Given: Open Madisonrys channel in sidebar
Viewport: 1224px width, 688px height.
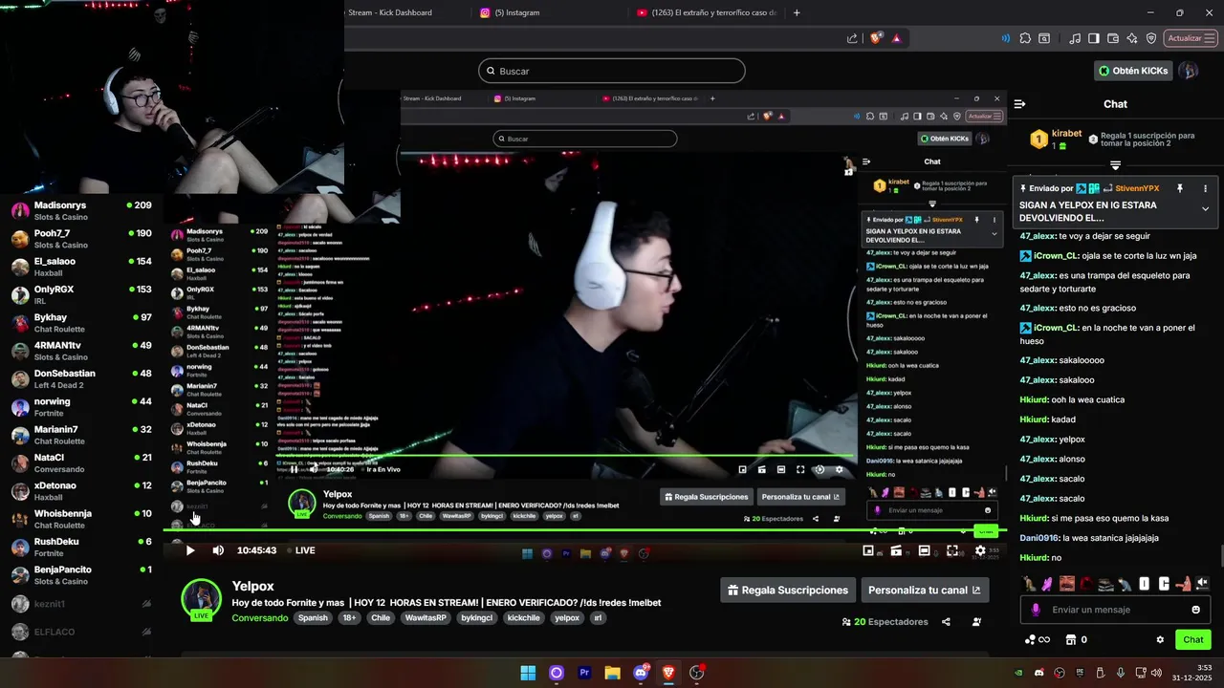Looking at the screenshot, I should (x=81, y=211).
